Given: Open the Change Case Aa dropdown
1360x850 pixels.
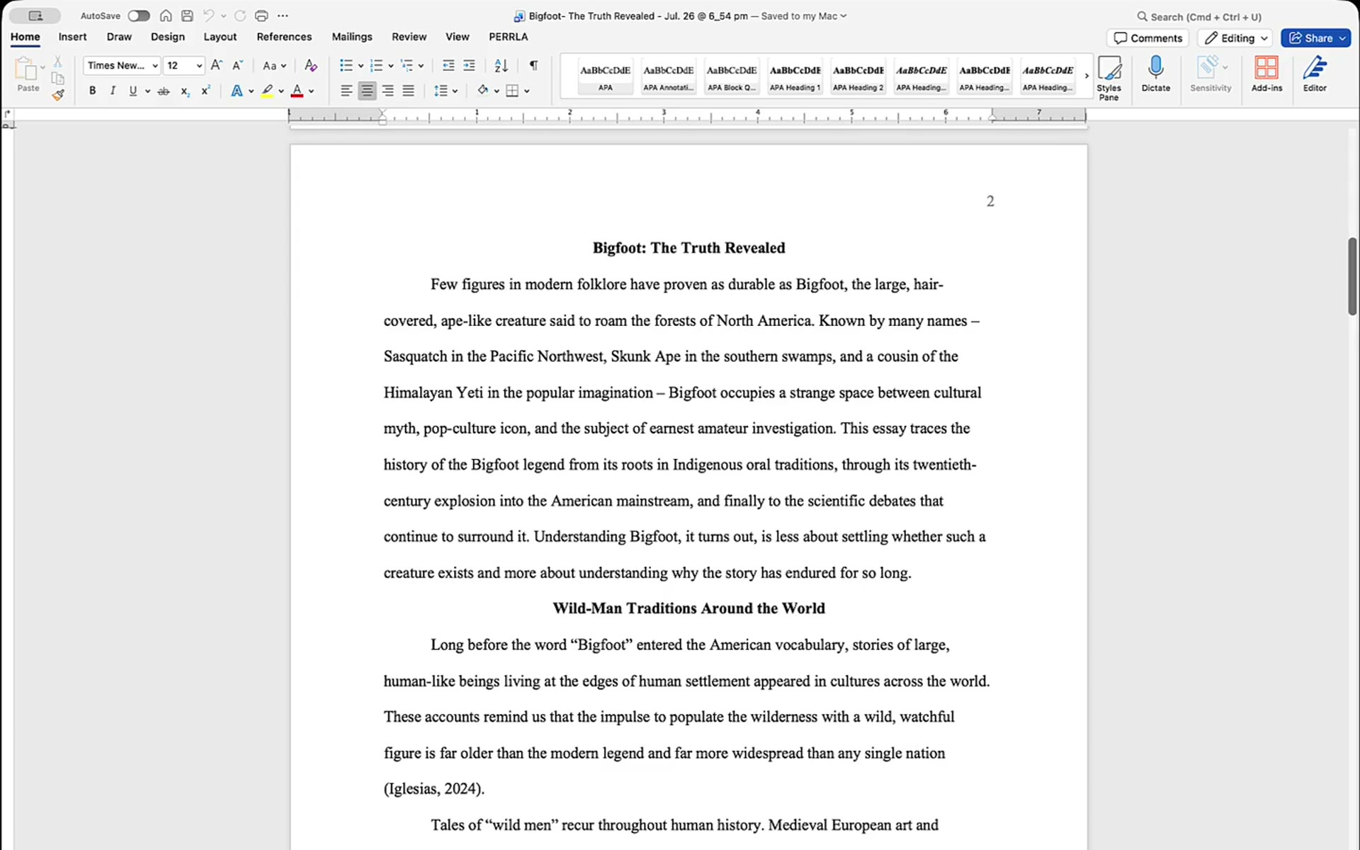Looking at the screenshot, I should (x=274, y=65).
